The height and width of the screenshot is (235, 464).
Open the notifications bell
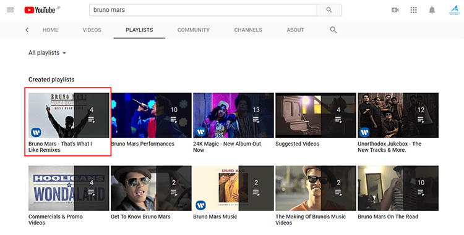432,10
